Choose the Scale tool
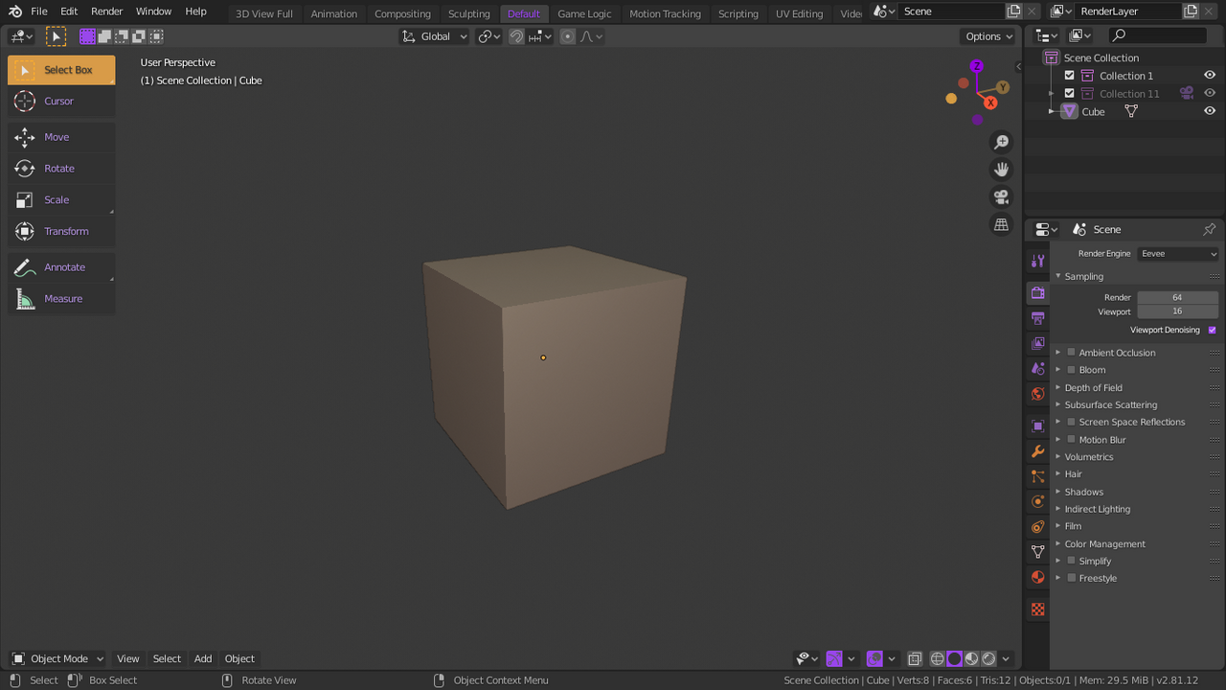1226x690 pixels. click(x=61, y=199)
